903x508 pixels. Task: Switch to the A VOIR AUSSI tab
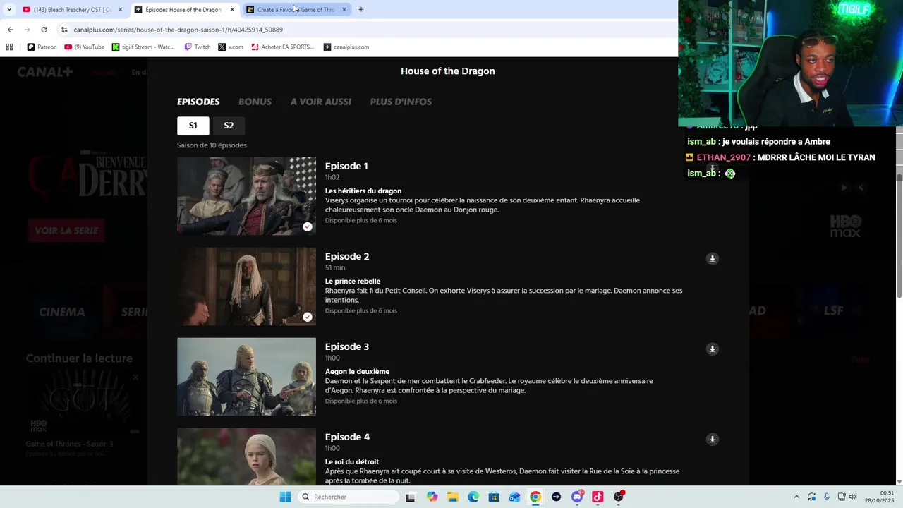pyautogui.click(x=321, y=102)
